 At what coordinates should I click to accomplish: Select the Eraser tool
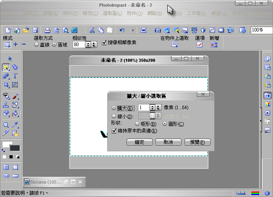point(6,113)
